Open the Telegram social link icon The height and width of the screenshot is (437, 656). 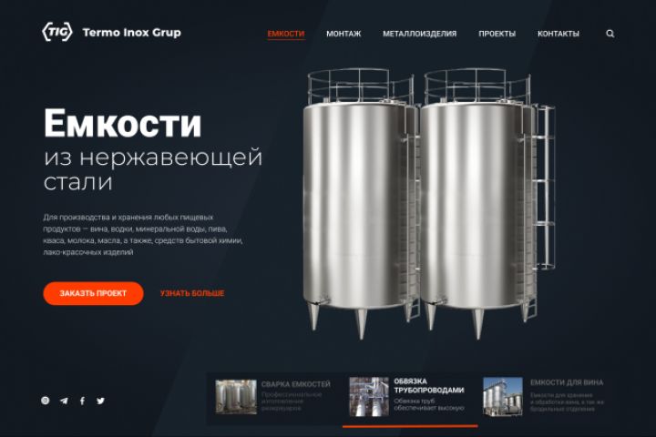[64, 401]
